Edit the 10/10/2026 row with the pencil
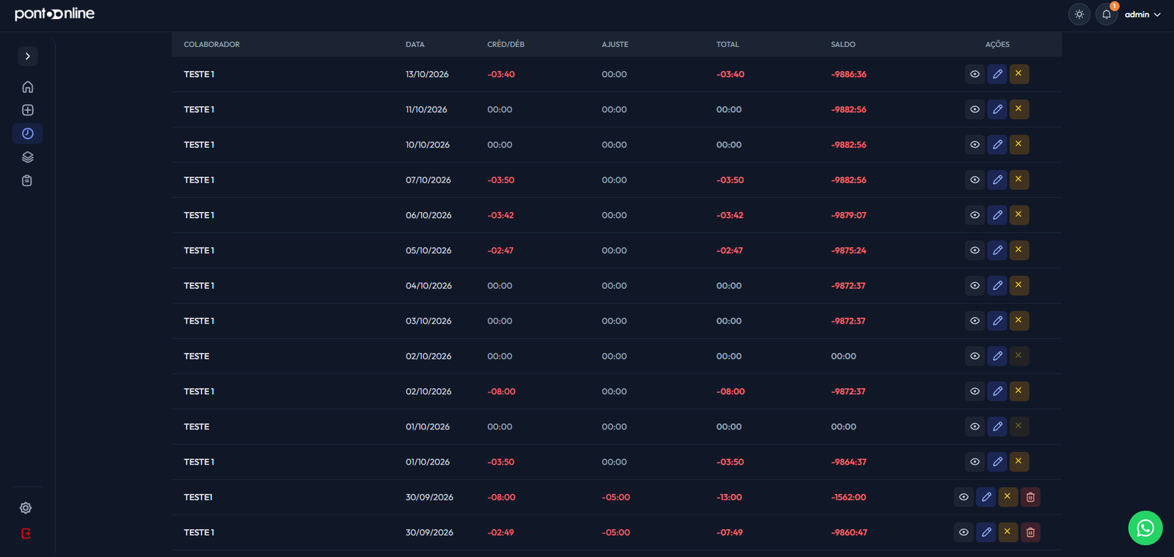This screenshot has height=557, width=1174. (997, 145)
